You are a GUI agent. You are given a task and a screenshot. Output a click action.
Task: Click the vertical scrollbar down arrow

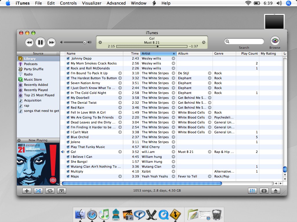click(285, 179)
